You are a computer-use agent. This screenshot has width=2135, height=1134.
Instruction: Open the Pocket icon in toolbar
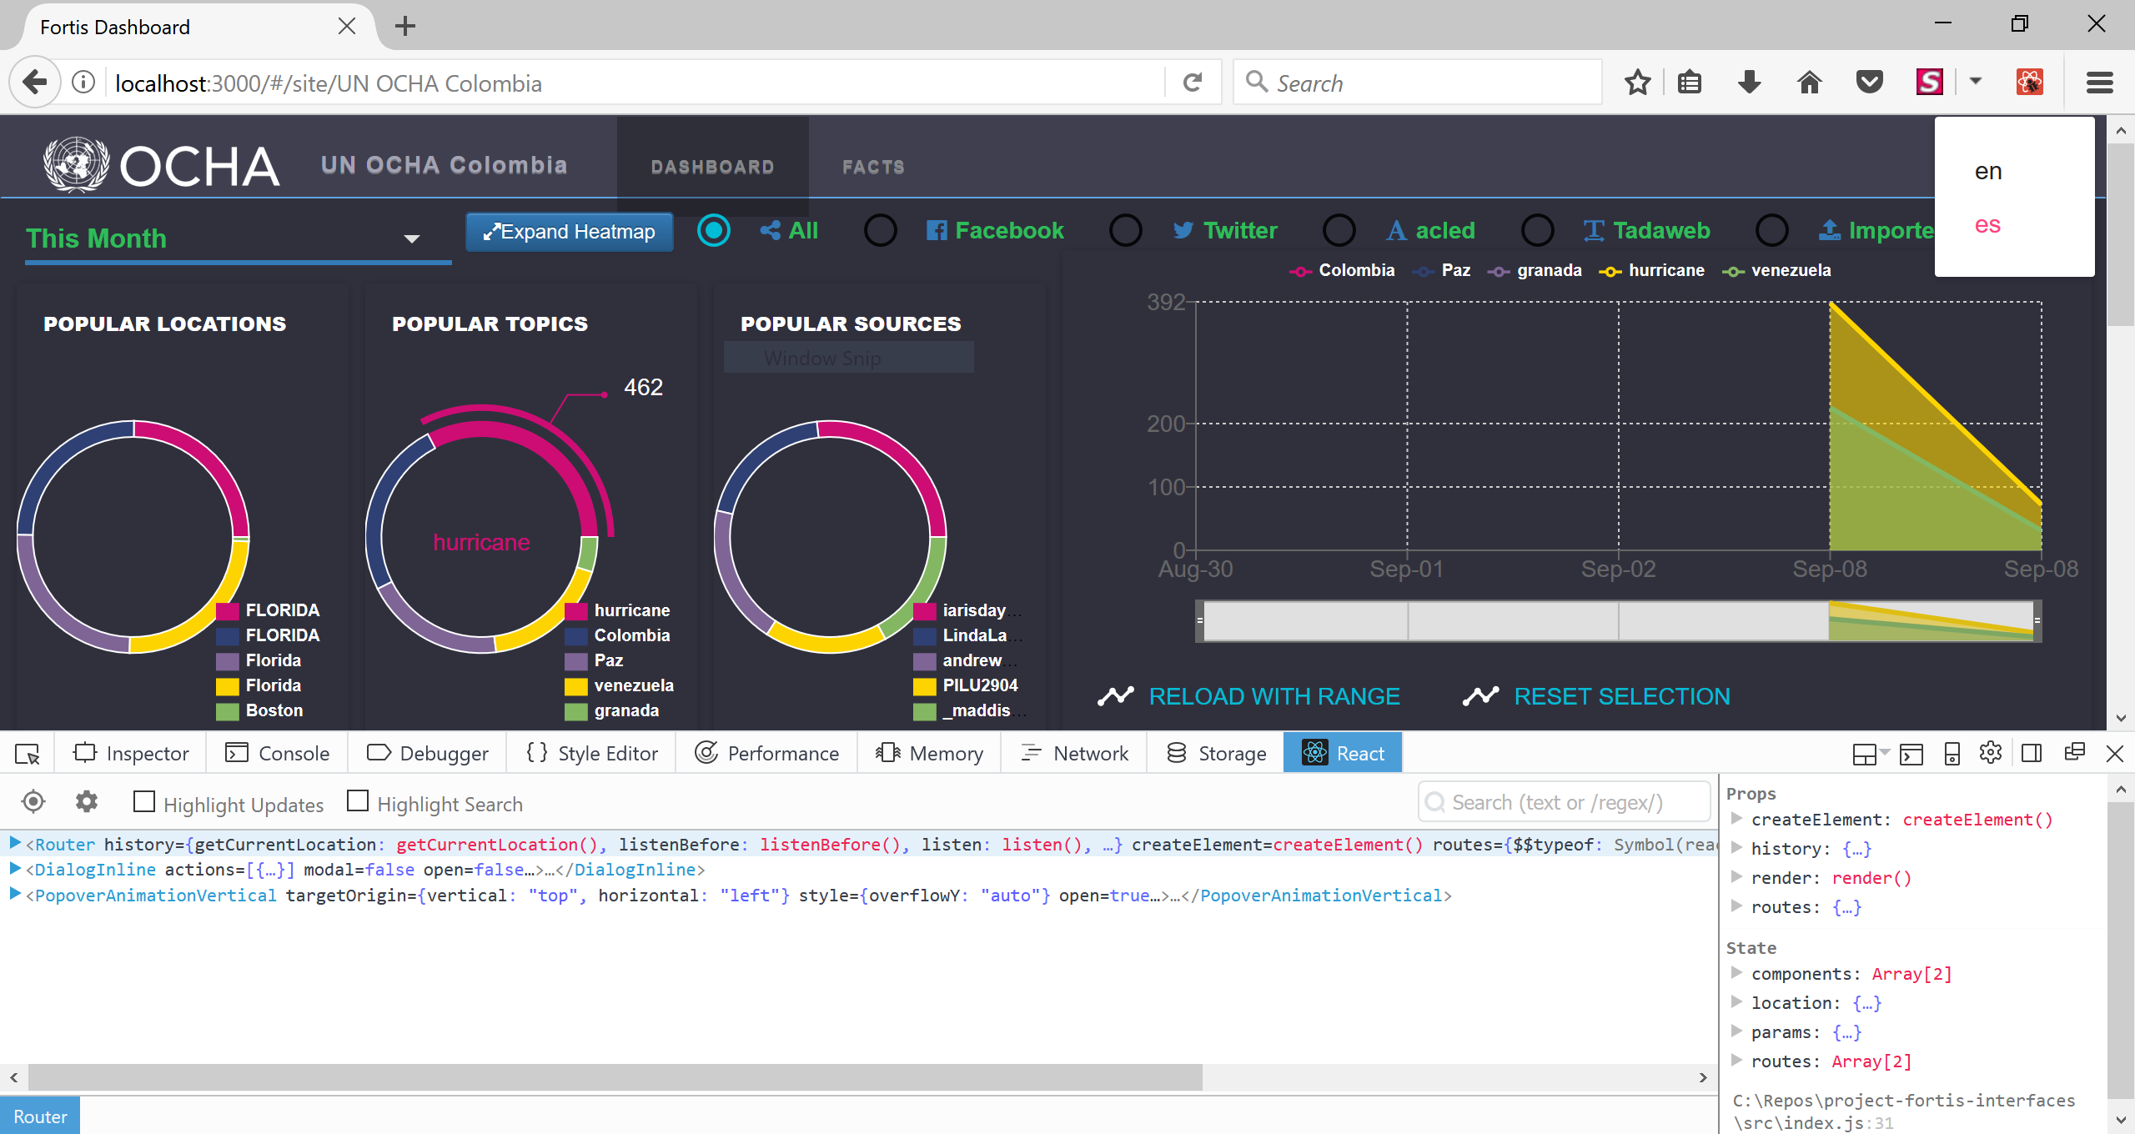(1869, 83)
